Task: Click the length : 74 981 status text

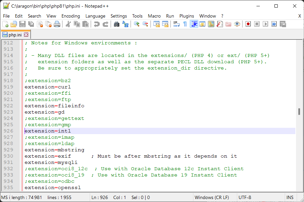Action: coord(27,198)
